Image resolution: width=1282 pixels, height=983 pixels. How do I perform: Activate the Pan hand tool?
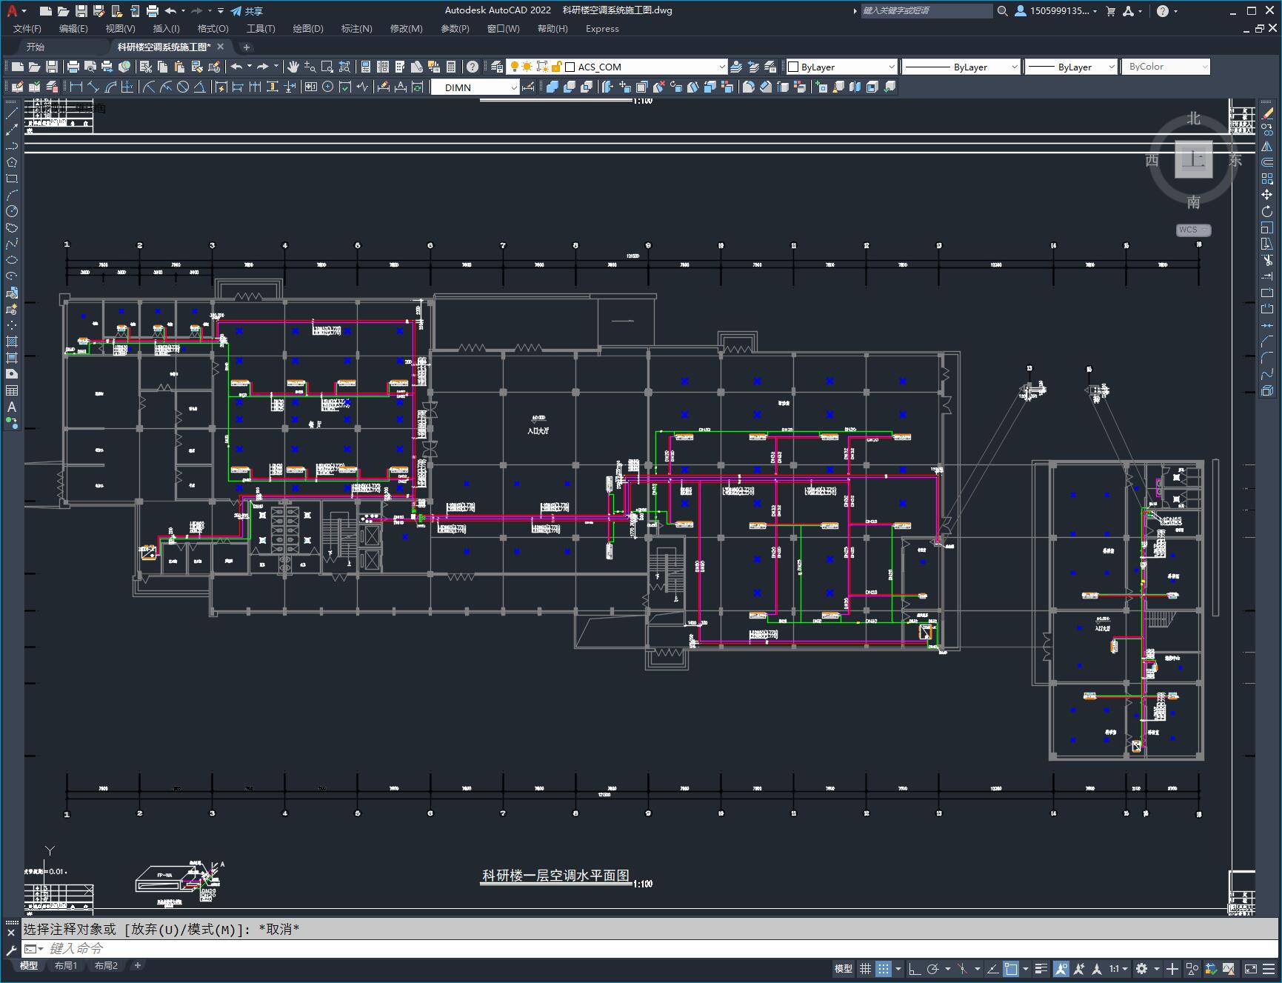point(293,67)
